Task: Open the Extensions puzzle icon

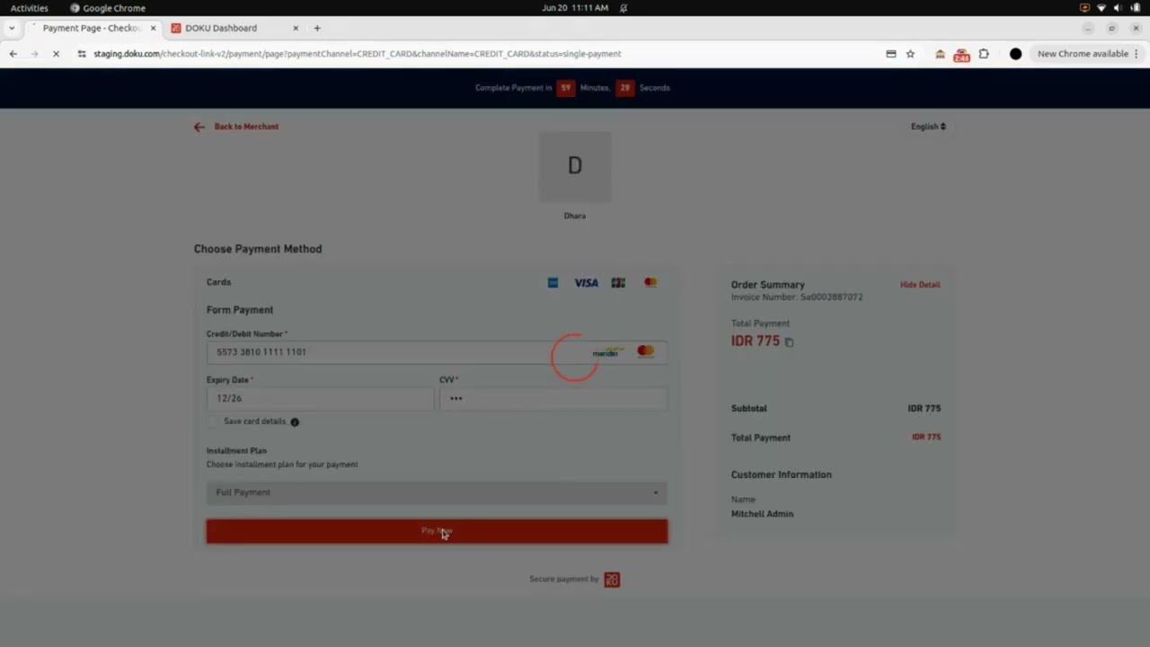Action: [984, 54]
